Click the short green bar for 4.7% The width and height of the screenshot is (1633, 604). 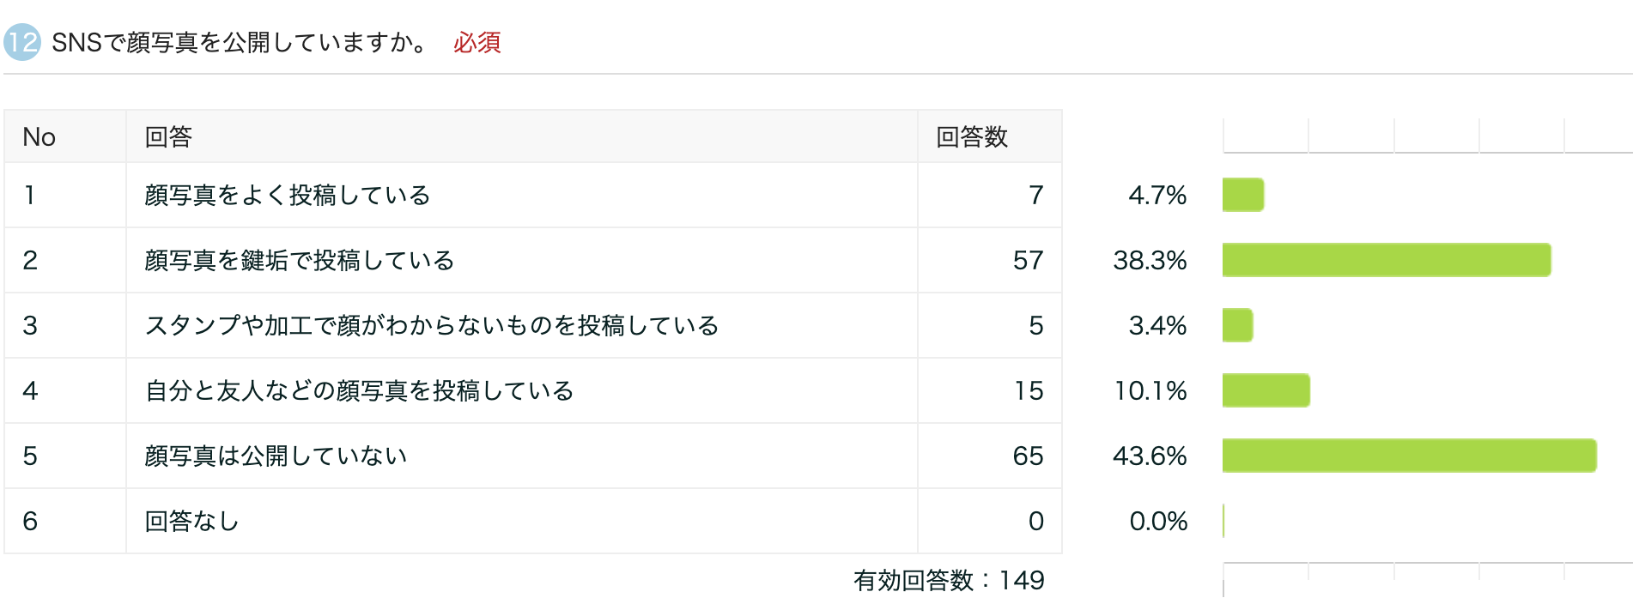(1242, 195)
